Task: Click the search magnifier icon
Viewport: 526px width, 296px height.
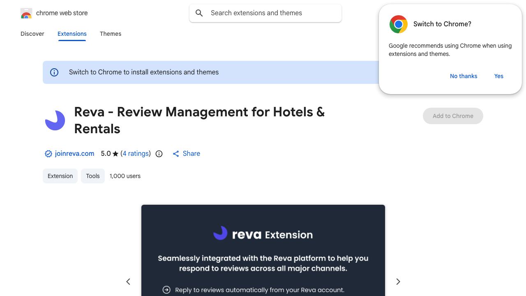Action: 199,13
